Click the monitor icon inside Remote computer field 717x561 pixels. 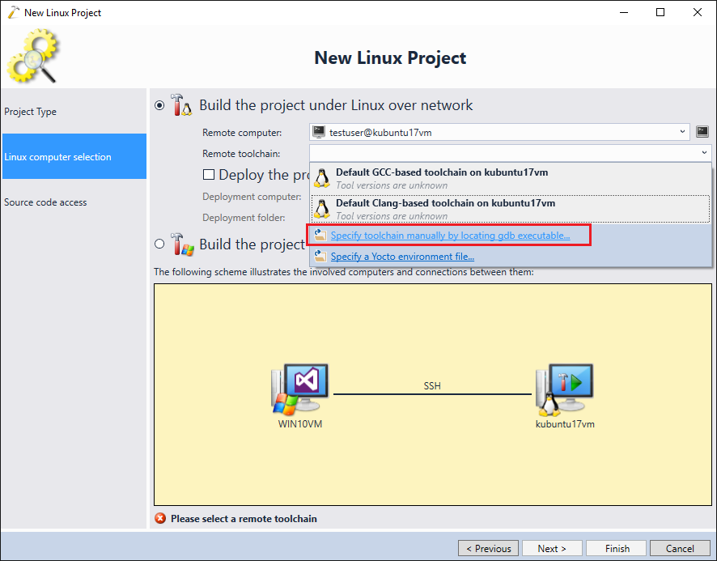319,132
